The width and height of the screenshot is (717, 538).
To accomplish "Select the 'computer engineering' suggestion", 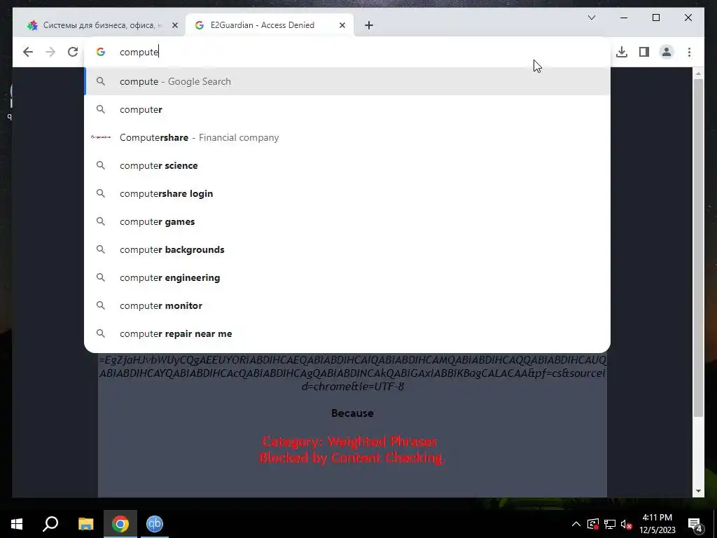I will tap(347, 277).
